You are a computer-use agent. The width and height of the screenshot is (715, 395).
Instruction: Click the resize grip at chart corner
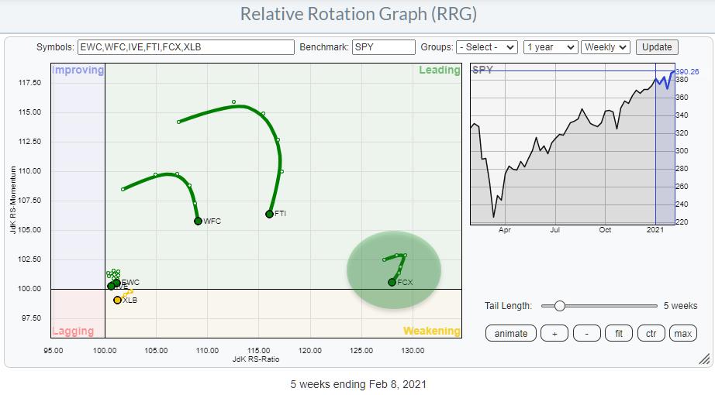point(704,359)
